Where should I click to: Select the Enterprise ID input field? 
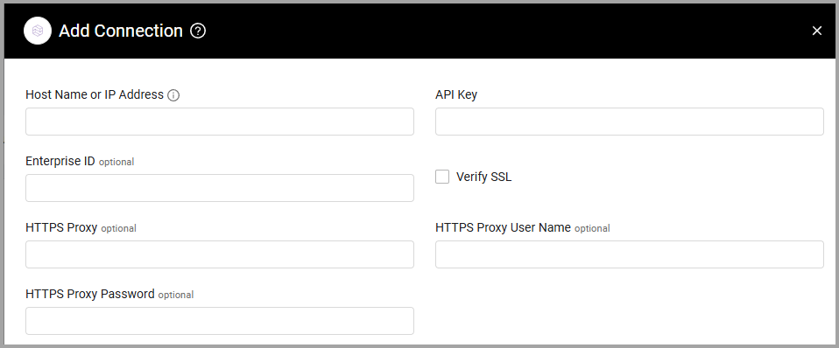219,188
